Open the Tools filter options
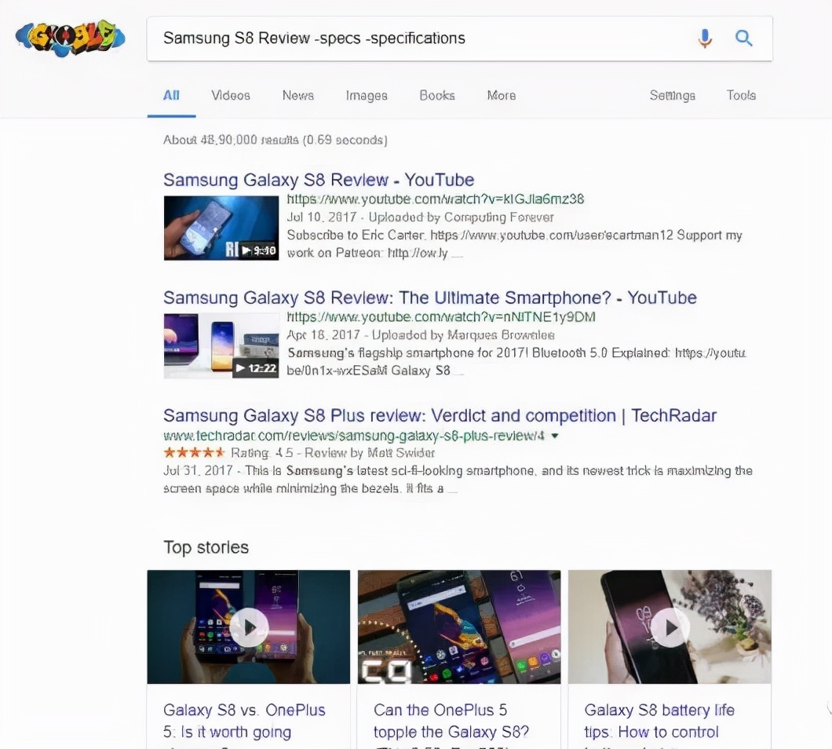Viewport: 832px width, 749px height. pos(741,96)
